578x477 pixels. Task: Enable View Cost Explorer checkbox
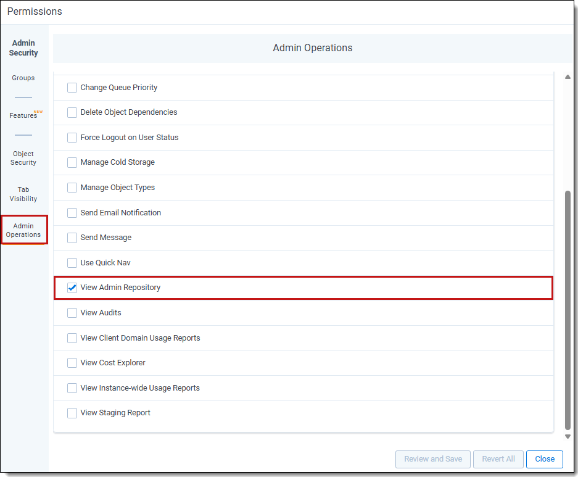(72, 363)
